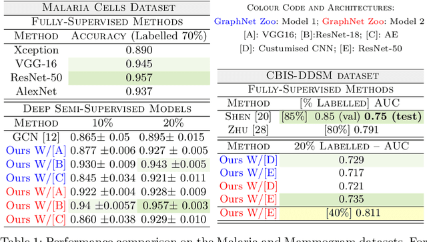Click the GCN value 0.865± 0.05

tap(99, 137)
